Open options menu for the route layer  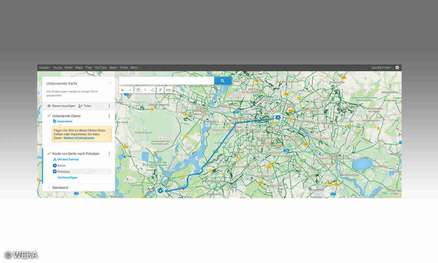(x=109, y=154)
